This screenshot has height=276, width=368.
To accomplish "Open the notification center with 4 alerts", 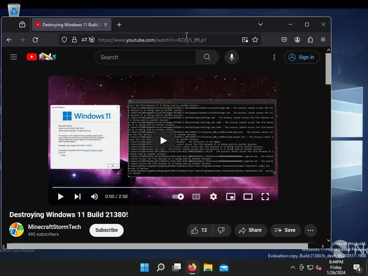I will click(357, 267).
